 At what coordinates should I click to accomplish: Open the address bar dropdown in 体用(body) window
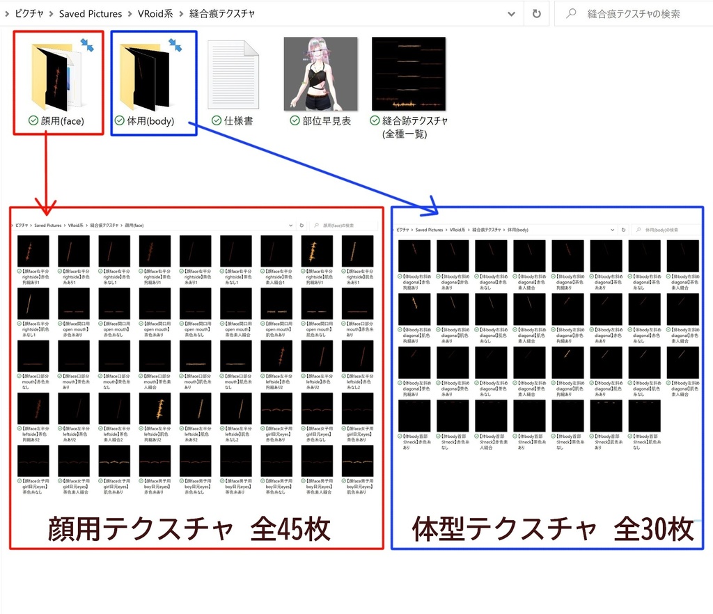pyautogui.click(x=612, y=229)
